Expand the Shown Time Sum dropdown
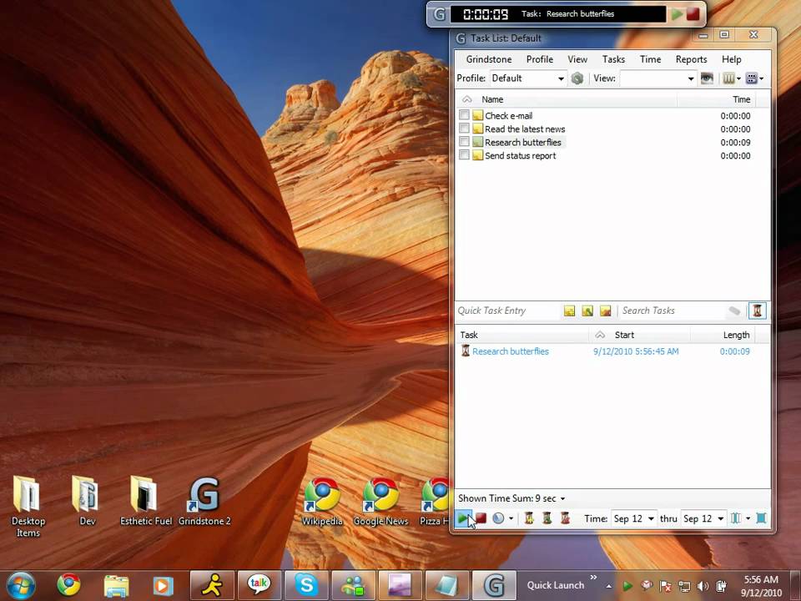This screenshot has width=801, height=601. click(x=562, y=499)
